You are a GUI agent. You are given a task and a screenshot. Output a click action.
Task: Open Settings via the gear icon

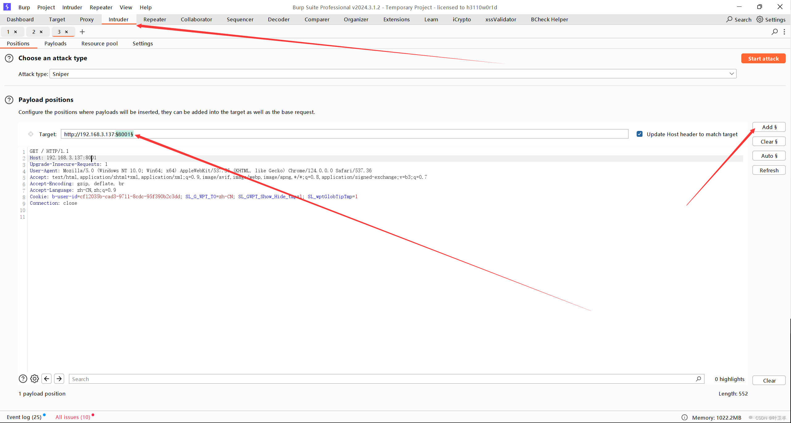click(760, 19)
